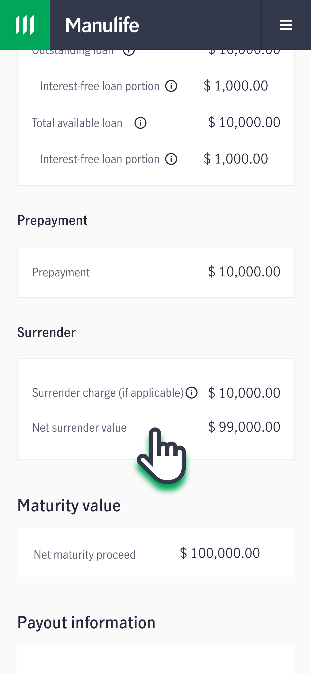This screenshot has width=311, height=674.
Task: Click the Manulife wordmark in header
Action: coord(102,25)
